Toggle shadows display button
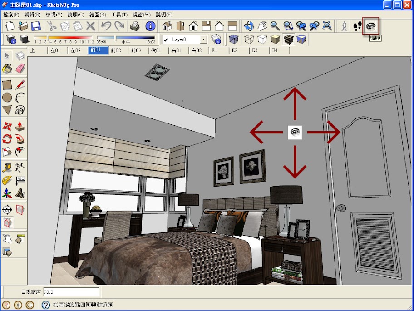This screenshot has height=311, width=414. (25, 39)
